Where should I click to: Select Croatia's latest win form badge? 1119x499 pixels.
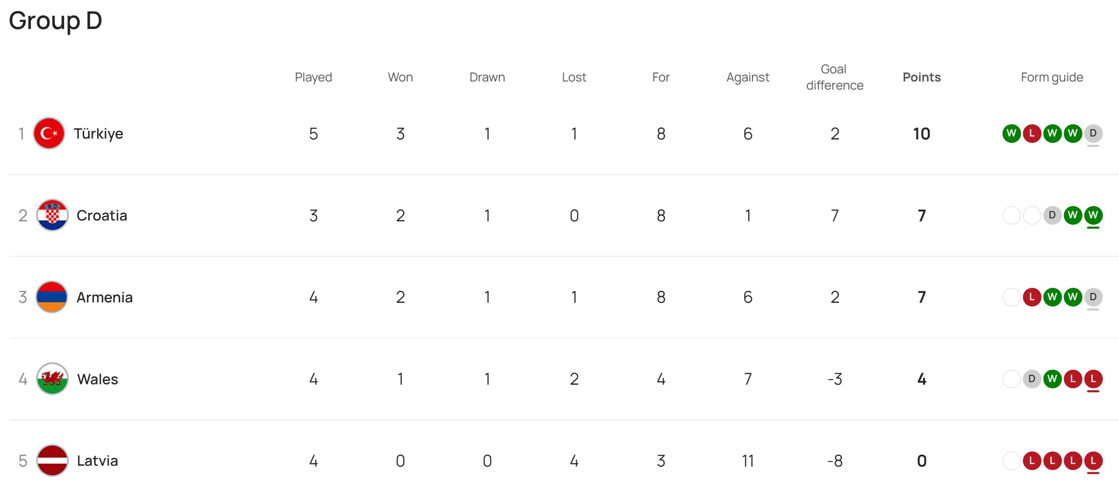point(1093,215)
